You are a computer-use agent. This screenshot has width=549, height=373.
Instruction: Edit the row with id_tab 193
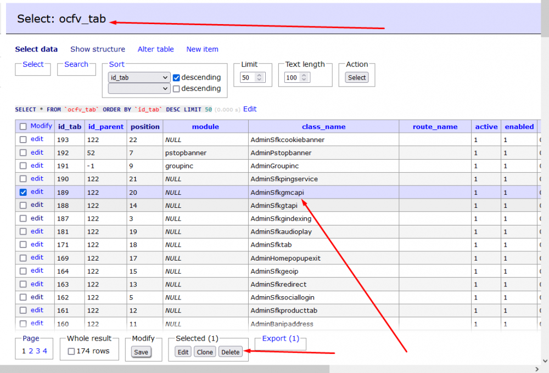click(x=37, y=139)
